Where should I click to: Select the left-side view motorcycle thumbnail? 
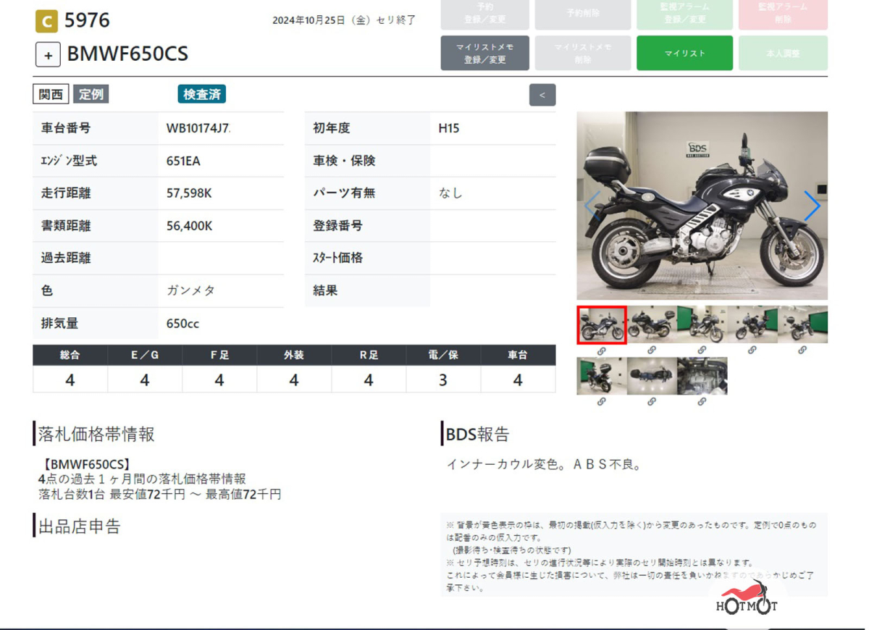[652, 324]
